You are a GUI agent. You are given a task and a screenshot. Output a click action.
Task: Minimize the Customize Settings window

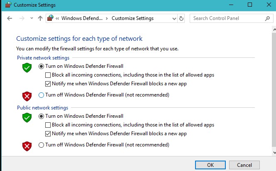231,5
